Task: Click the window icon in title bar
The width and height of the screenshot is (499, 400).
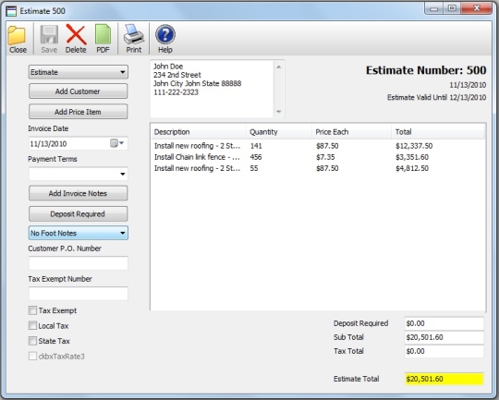Action: pyautogui.click(x=11, y=11)
